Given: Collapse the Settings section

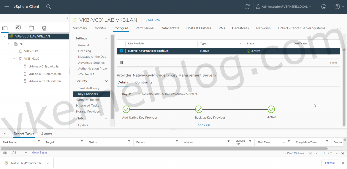Looking at the screenshot, I should click(106, 39).
